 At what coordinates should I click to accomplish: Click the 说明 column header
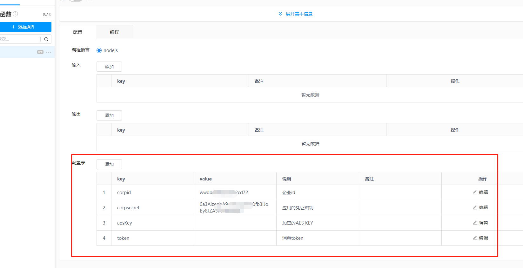(x=318, y=179)
